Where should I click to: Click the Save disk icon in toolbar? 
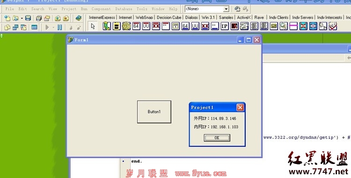28,18
